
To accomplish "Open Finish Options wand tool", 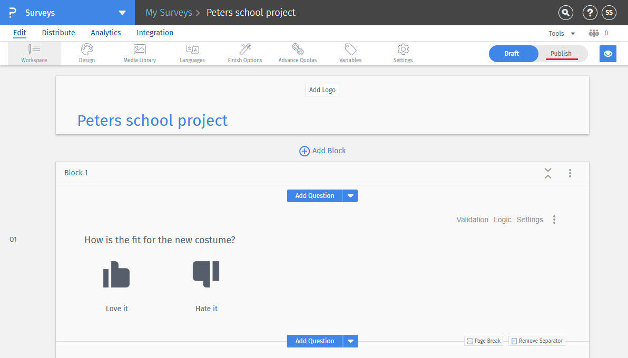I will pos(245,53).
